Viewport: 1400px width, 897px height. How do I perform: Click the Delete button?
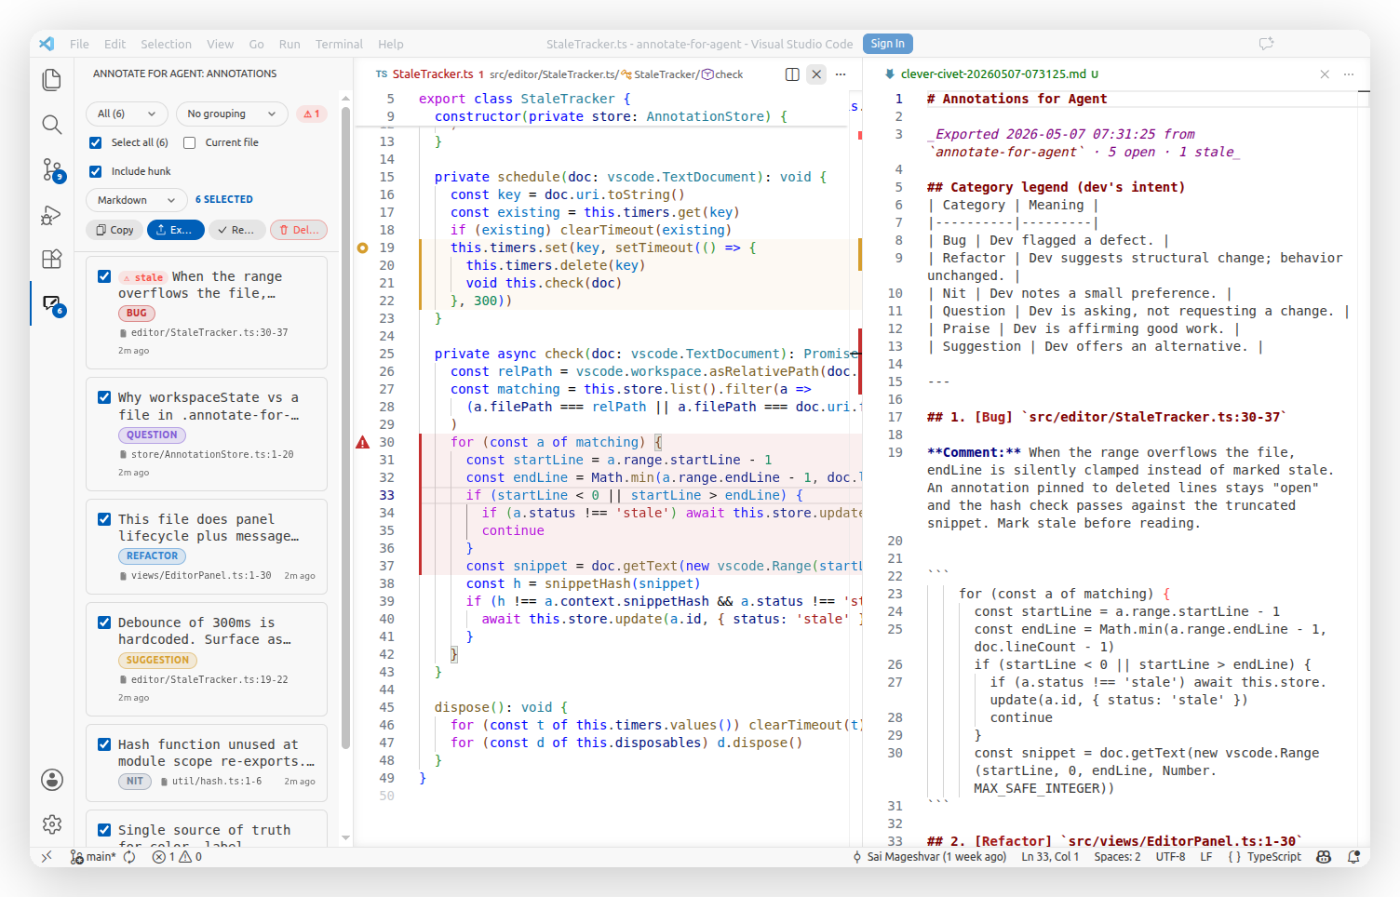(x=299, y=230)
